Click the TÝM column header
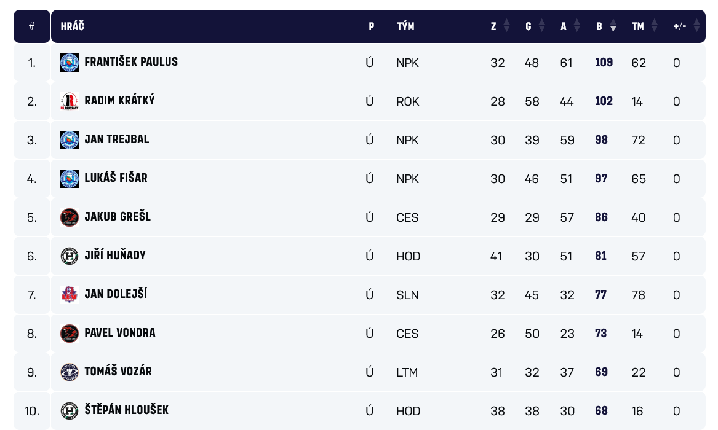 (x=405, y=26)
